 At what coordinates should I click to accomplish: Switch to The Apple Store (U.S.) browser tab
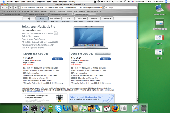(x=83, y=14)
